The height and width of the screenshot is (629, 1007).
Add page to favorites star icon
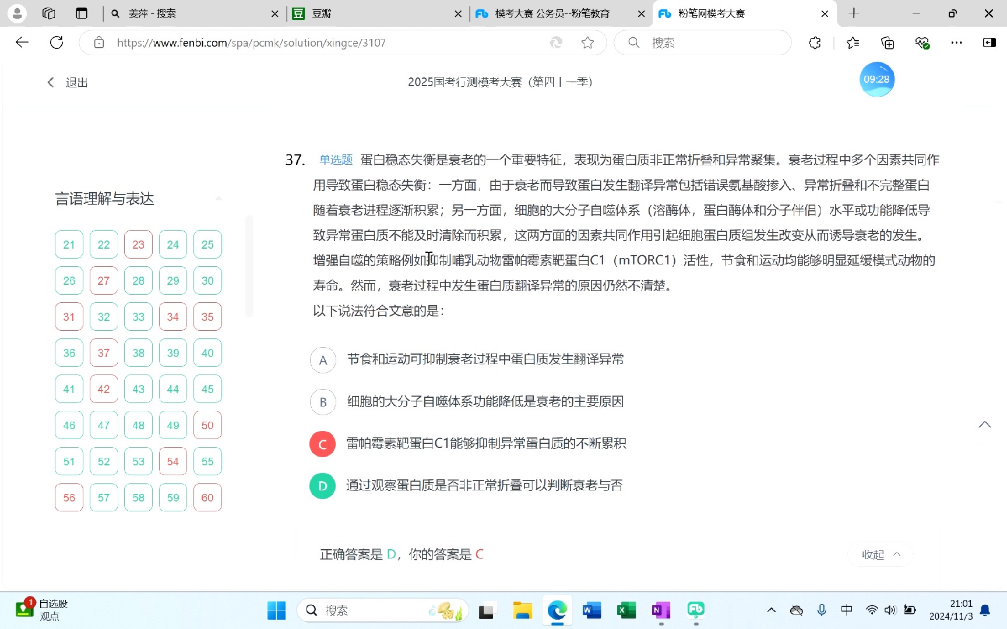point(587,43)
